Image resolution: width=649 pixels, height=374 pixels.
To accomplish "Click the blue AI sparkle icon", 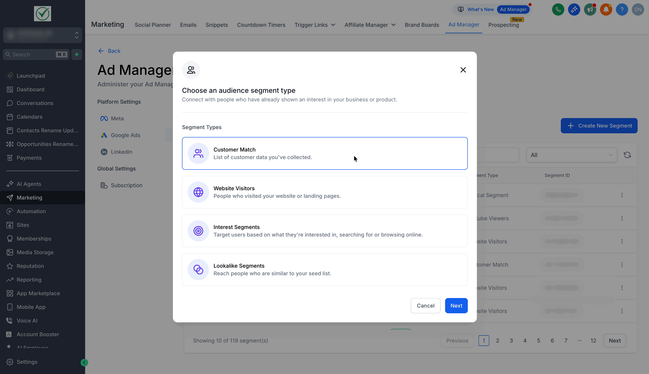I will [x=574, y=9].
